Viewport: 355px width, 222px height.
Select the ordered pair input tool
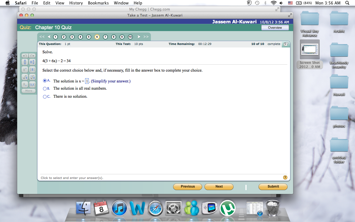(x=32, y=84)
